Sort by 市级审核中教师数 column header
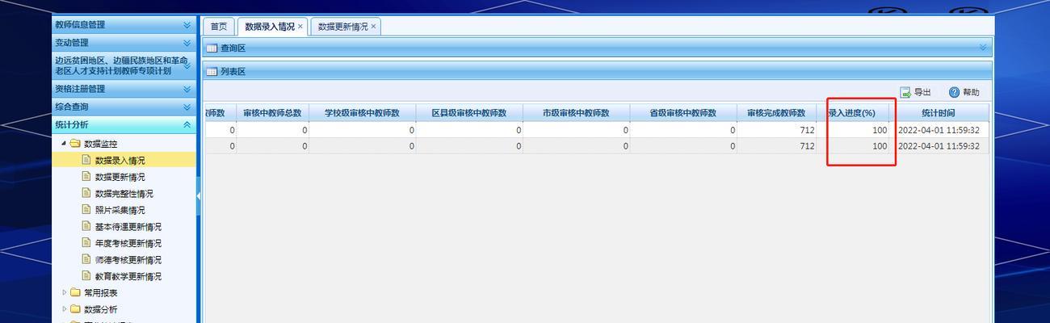1050x323 pixels. pos(576,113)
